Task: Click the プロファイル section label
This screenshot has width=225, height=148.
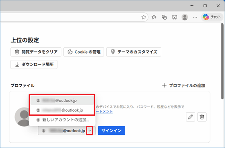Action: click(22, 85)
